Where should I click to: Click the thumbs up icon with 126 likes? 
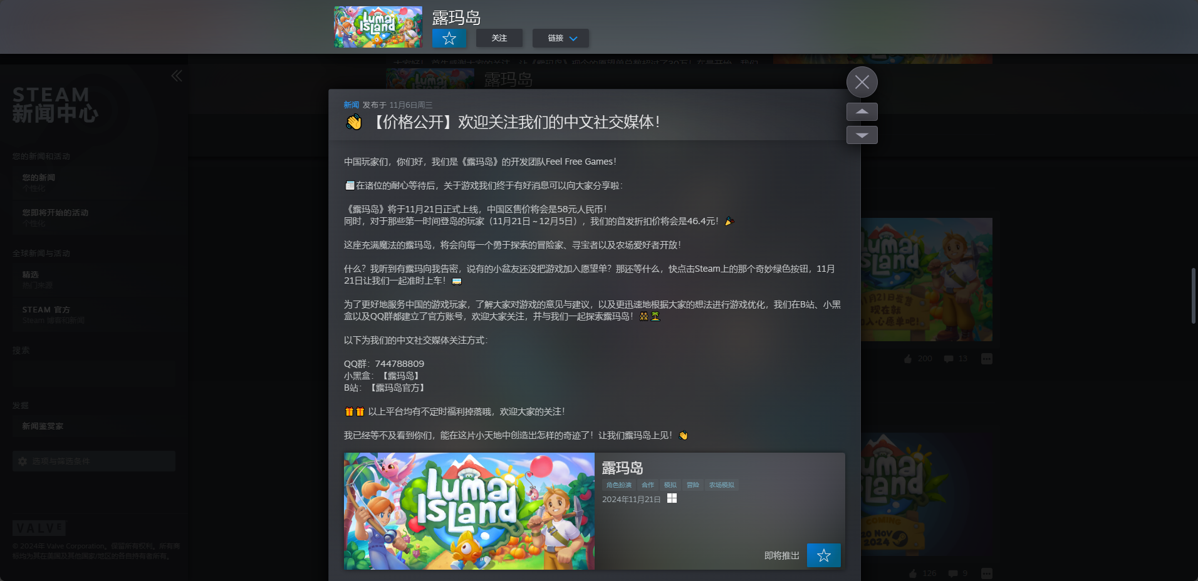913,573
